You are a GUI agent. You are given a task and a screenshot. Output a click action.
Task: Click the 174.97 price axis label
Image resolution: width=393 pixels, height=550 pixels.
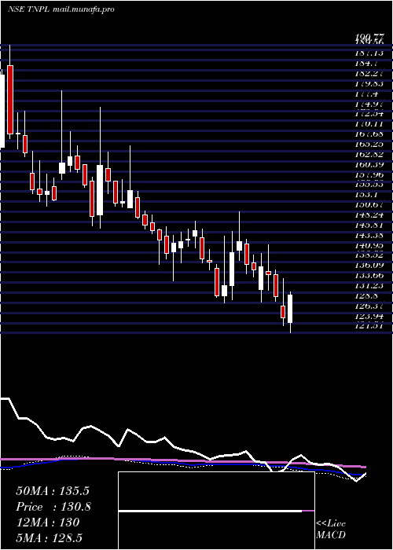tap(369, 104)
